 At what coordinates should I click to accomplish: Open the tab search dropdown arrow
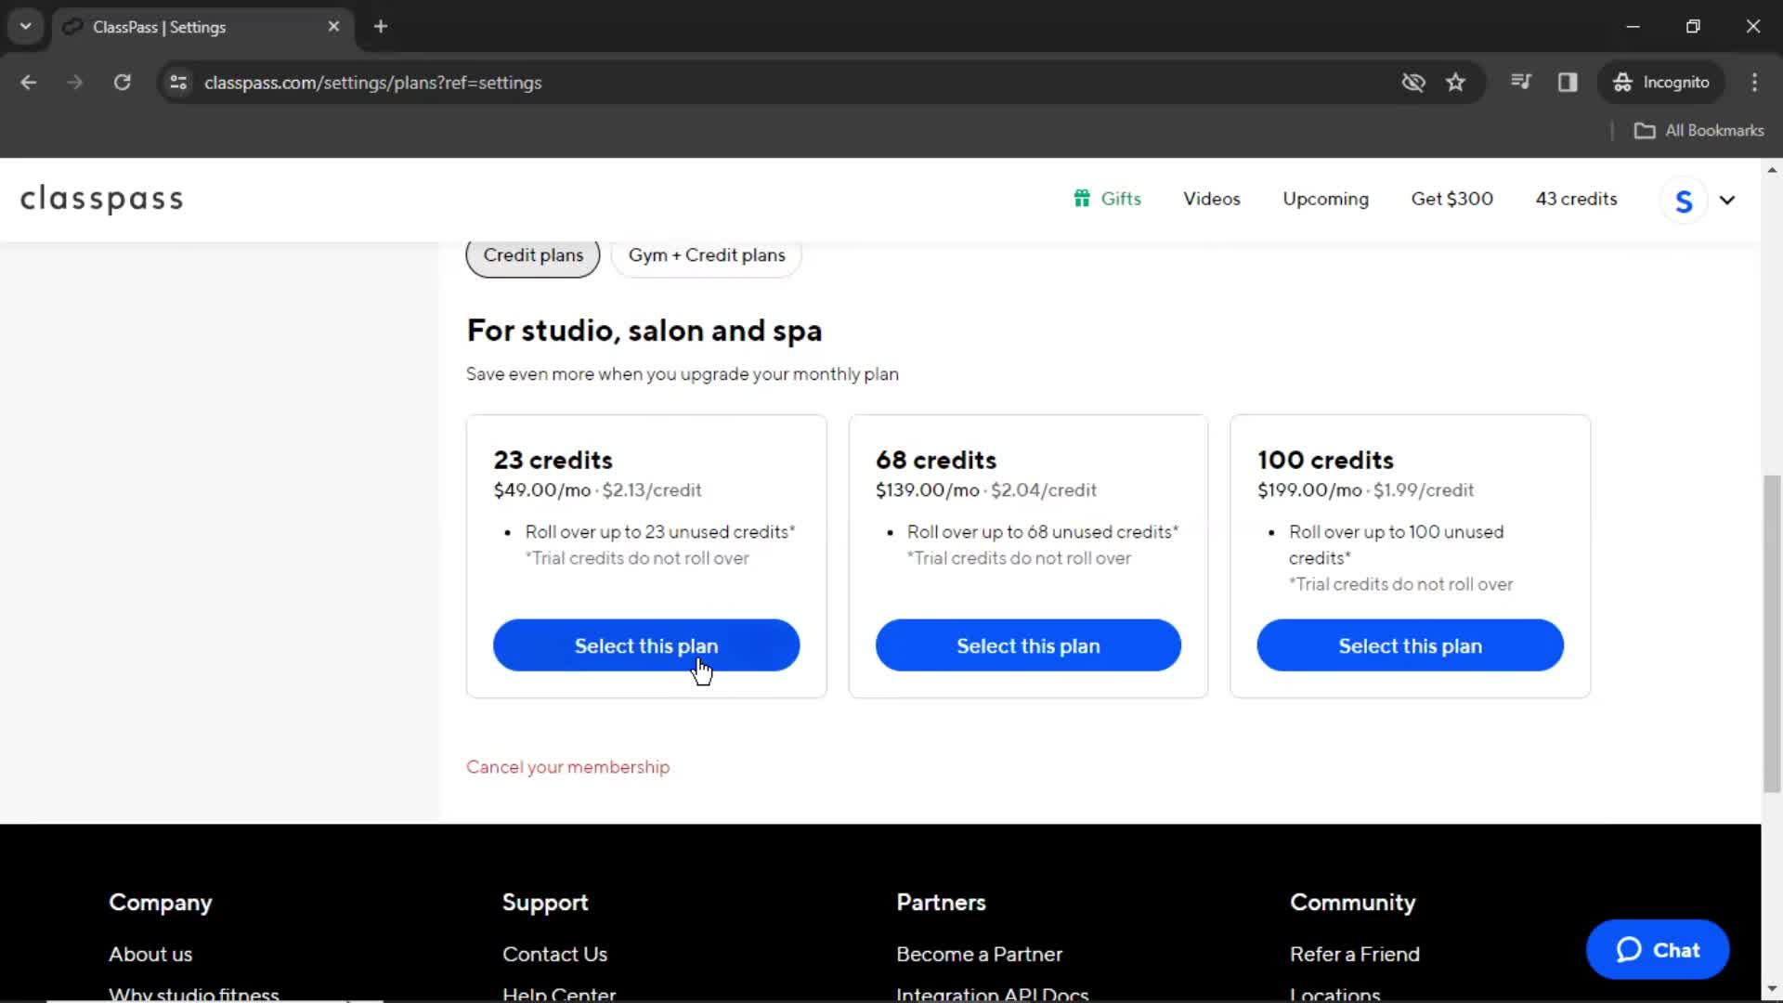point(25,27)
